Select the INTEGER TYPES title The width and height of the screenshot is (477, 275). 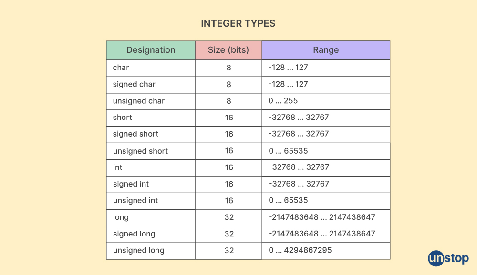pos(238,23)
